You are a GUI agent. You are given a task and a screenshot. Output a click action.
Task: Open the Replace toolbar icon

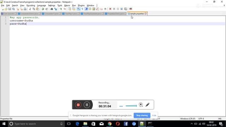point(55,9)
